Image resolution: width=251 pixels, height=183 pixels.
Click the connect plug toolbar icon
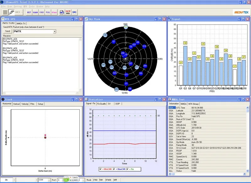pos(11,12)
